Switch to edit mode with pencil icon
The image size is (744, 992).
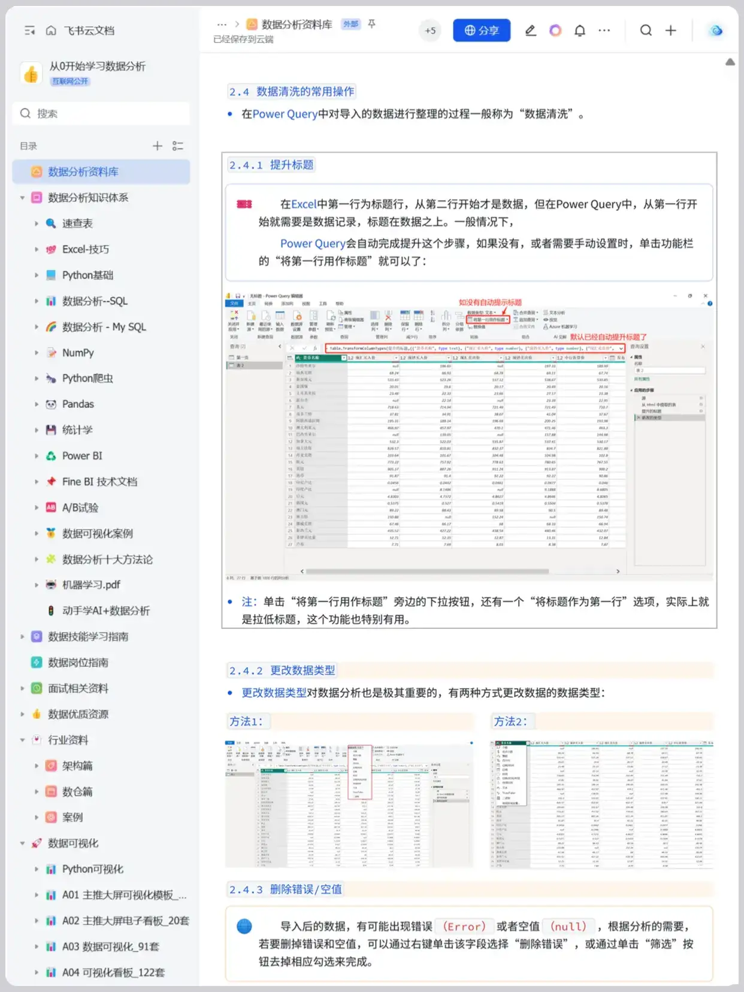pyautogui.click(x=530, y=31)
